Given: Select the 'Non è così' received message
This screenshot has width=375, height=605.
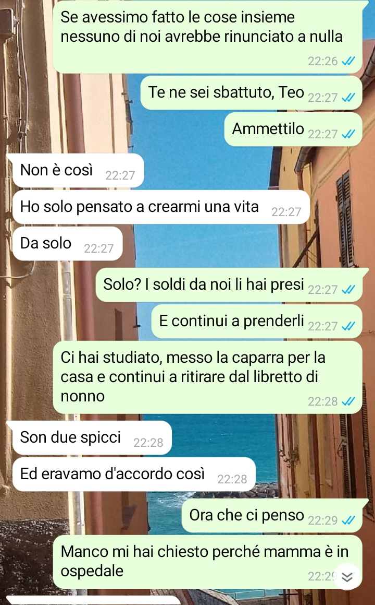Looking at the screenshot, I should (76, 171).
